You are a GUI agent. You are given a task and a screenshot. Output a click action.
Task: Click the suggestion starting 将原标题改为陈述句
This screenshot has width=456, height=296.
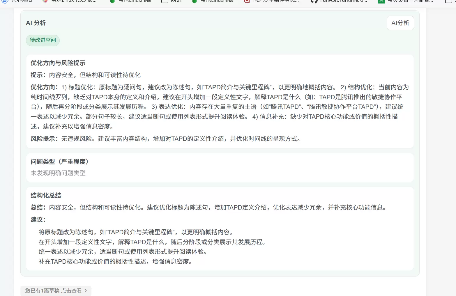137,232
